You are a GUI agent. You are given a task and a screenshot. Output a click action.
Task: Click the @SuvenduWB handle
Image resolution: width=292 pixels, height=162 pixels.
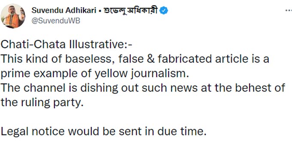click(x=56, y=21)
